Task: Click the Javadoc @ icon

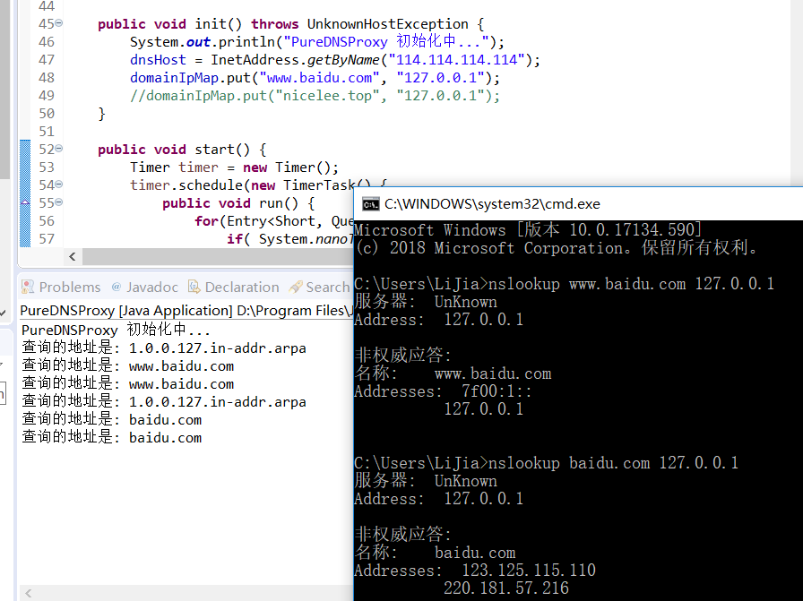Action: 117,288
